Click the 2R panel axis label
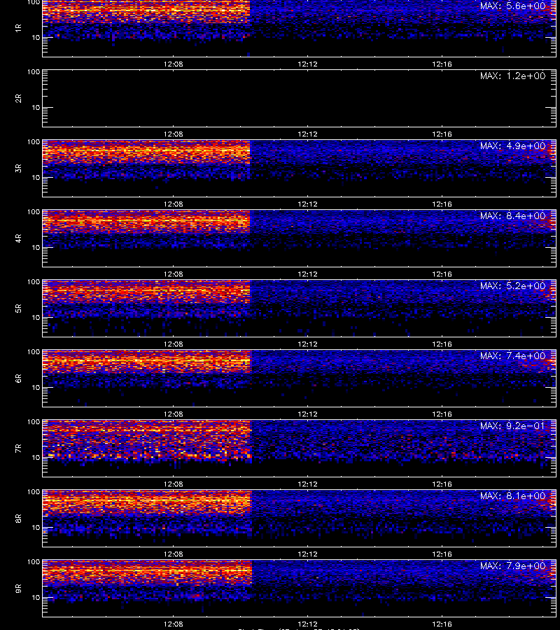This screenshot has width=560, height=630. tap(18, 99)
